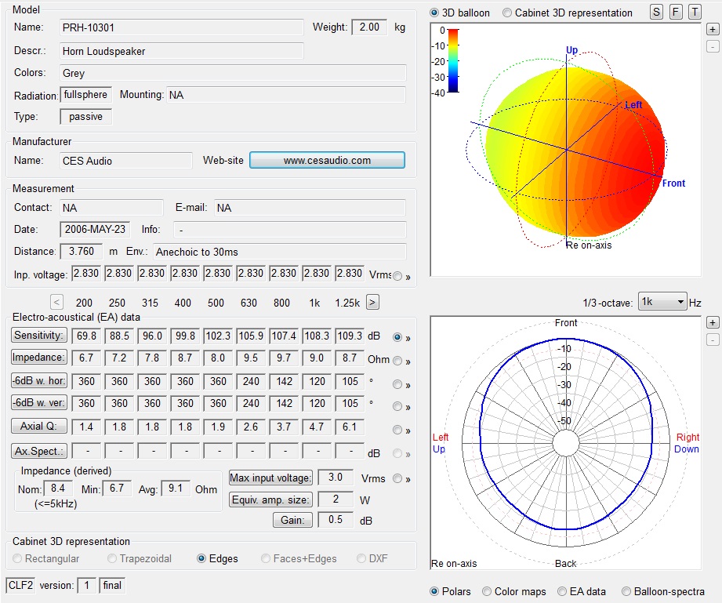Switch to Balloon-spectra view
Screen dimensions: 722x603
click(626, 591)
